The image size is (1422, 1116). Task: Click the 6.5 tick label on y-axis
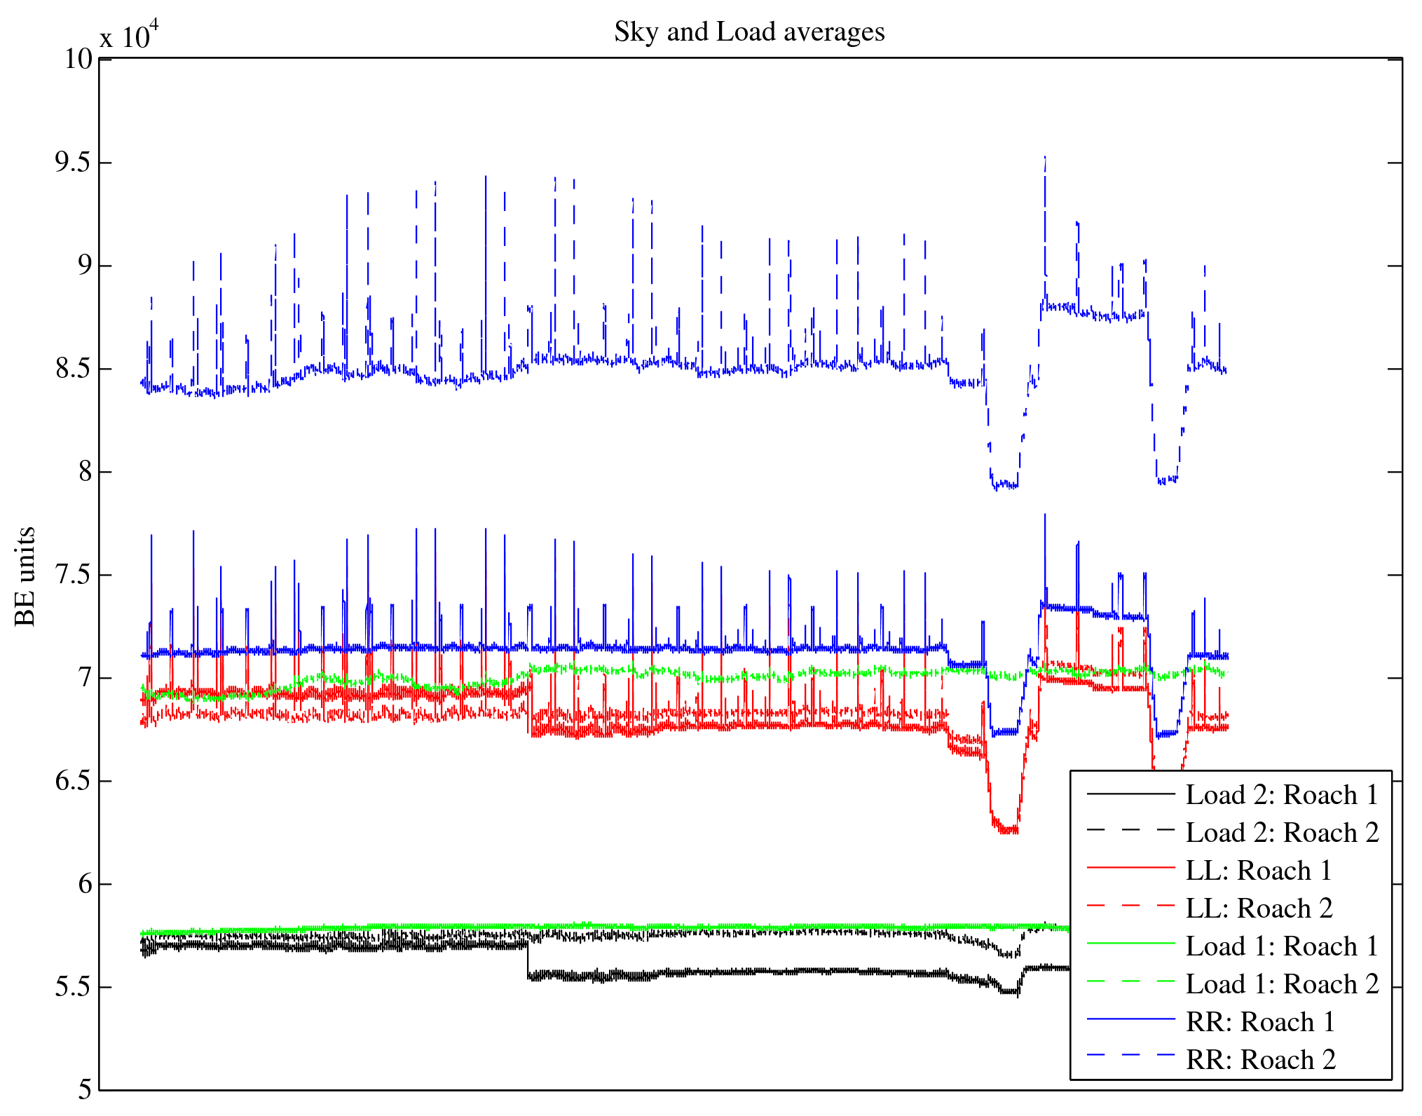tap(74, 781)
